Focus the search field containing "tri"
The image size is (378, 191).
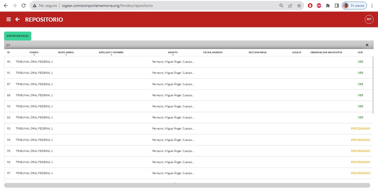point(183,45)
